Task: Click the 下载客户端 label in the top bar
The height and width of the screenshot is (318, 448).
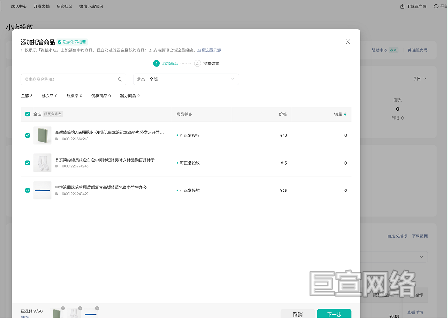Action: tap(416, 6)
